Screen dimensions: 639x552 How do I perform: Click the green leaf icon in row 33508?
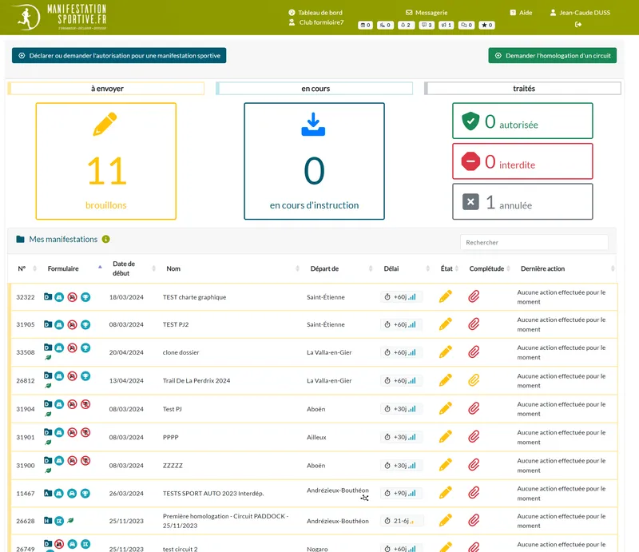(48, 358)
